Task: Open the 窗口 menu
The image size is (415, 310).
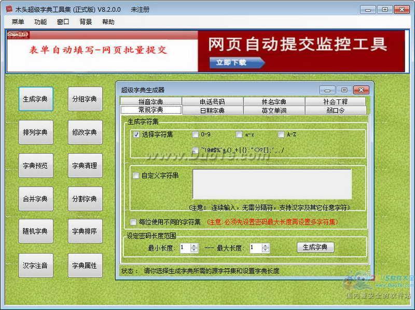Action: click(x=63, y=22)
